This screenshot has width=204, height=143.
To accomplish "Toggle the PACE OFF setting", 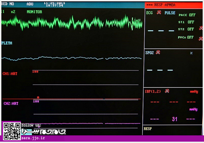I will click(187, 15).
